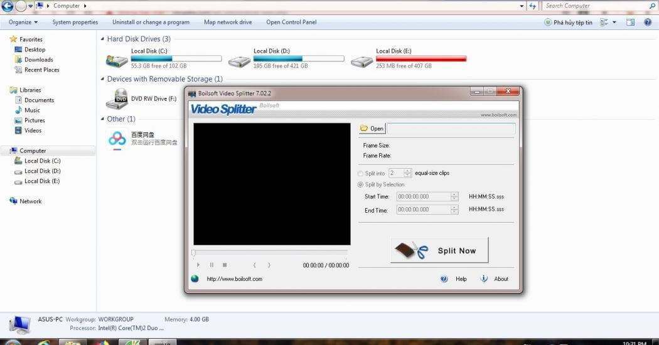Click the Phá hủy tệp tin toolbar button

pos(568,23)
